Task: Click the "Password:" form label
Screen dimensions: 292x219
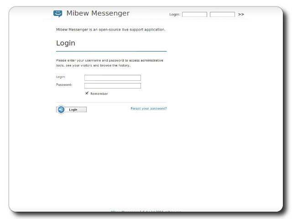Action: [x=64, y=84]
